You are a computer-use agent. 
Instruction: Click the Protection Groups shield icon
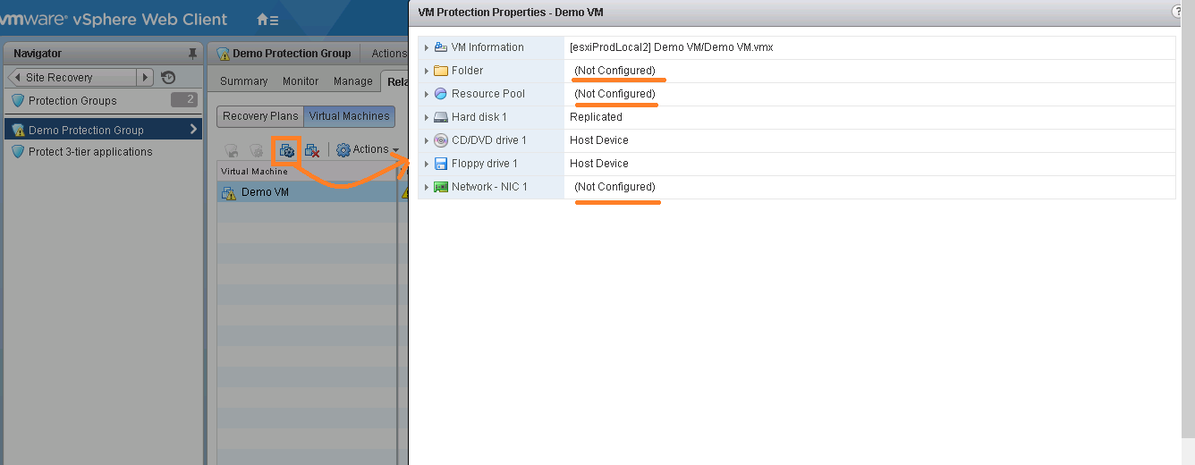[x=18, y=101]
